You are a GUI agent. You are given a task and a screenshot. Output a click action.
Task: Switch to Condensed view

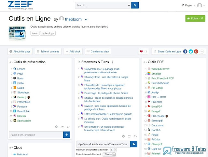(98, 51)
